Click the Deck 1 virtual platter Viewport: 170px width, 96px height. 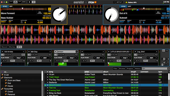coord(59,15)
